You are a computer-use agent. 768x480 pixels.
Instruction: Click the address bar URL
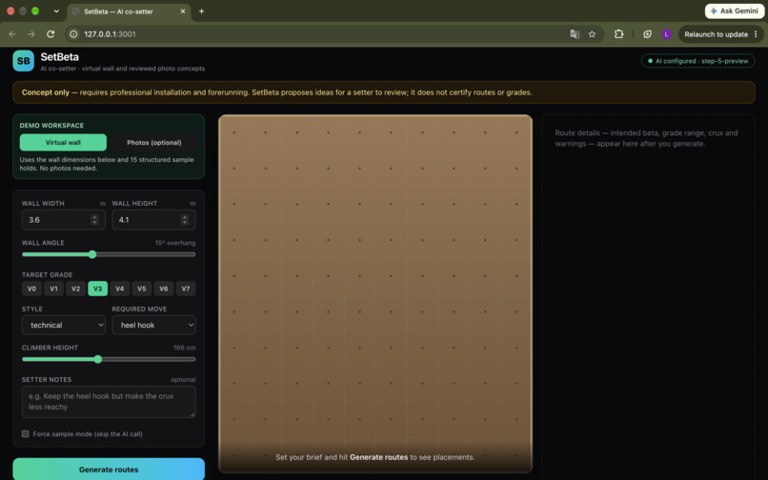110,34
